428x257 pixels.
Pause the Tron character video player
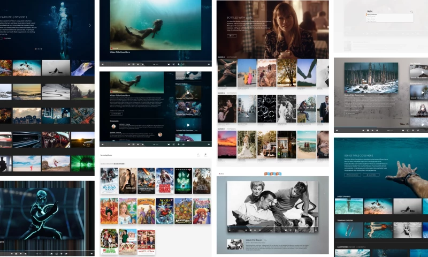point(16,254)
